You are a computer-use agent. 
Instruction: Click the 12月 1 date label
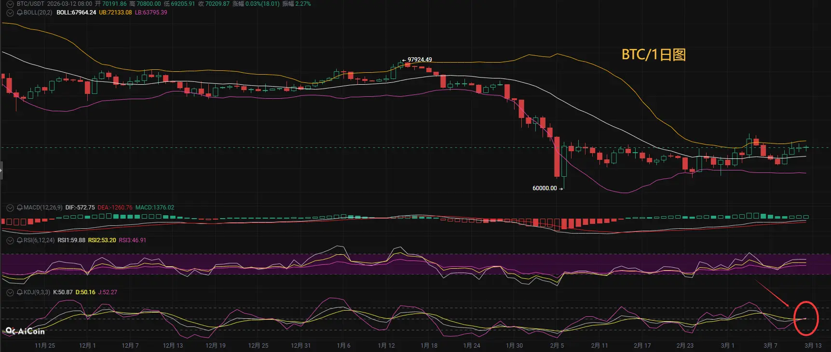pos(87,346)
